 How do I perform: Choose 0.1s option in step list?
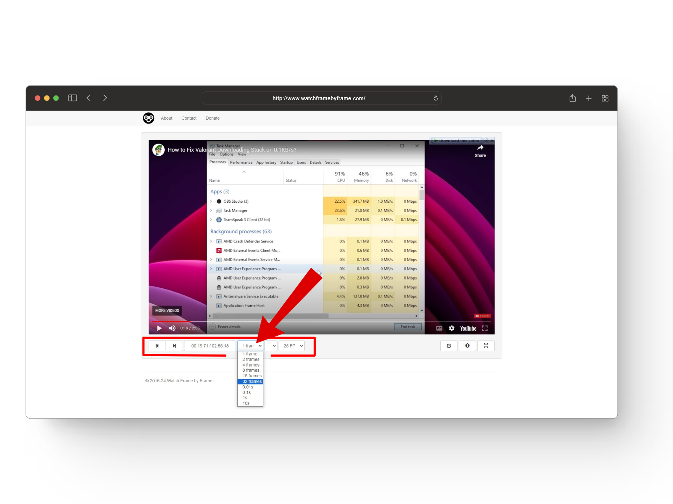(x=247, y=392)
